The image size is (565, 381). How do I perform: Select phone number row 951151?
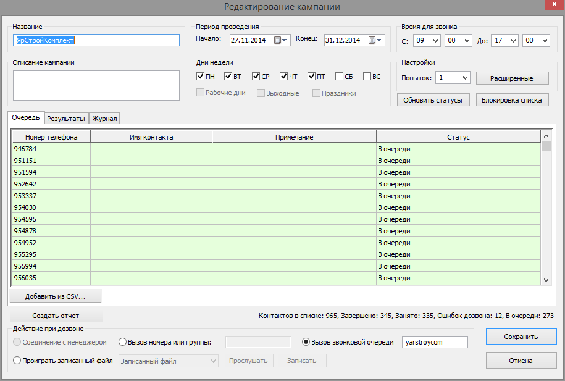pos(277,161)
